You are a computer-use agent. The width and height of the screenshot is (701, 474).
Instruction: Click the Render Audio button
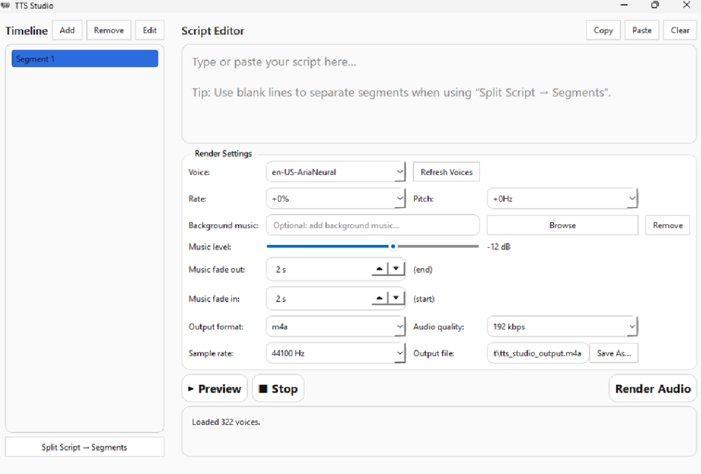(652, 389)
